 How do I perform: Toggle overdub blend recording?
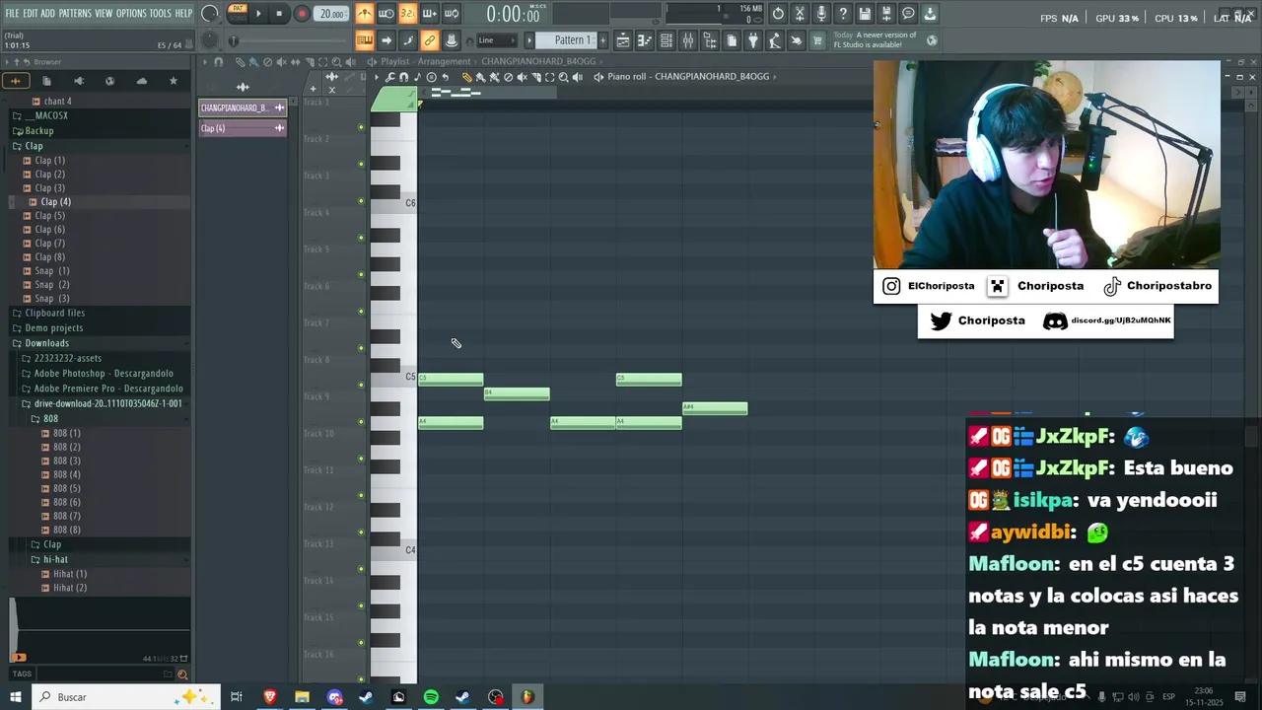click(429, 13)
